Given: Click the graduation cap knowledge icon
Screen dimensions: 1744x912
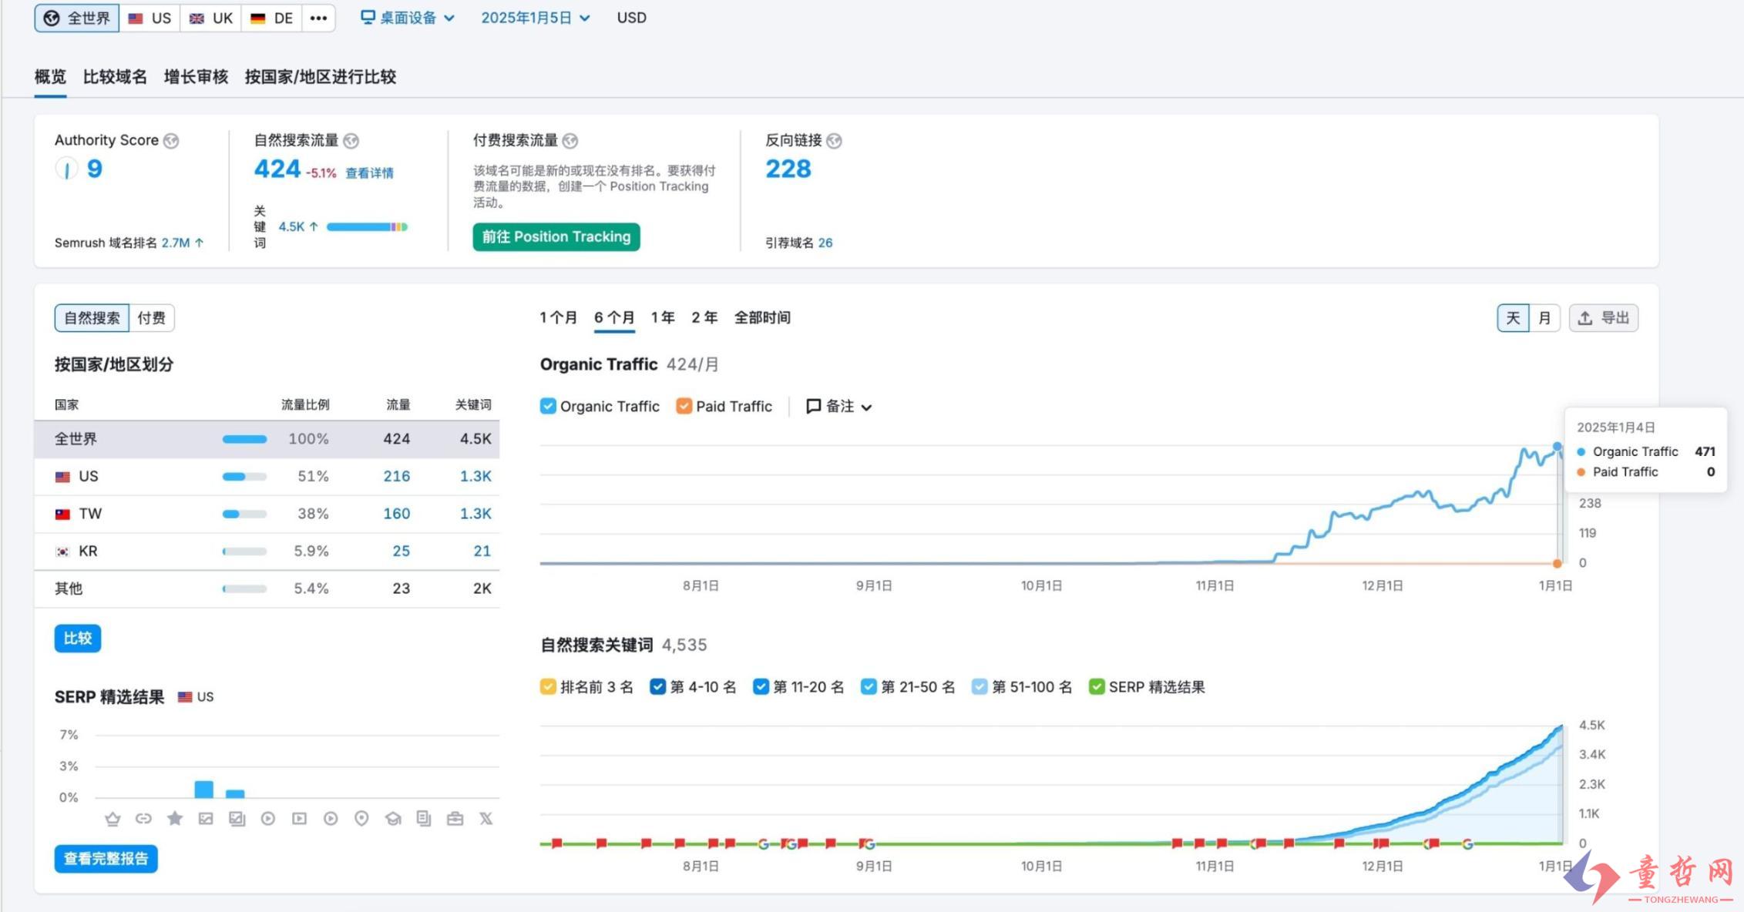Looking at the screenshot, I should 393,819.
